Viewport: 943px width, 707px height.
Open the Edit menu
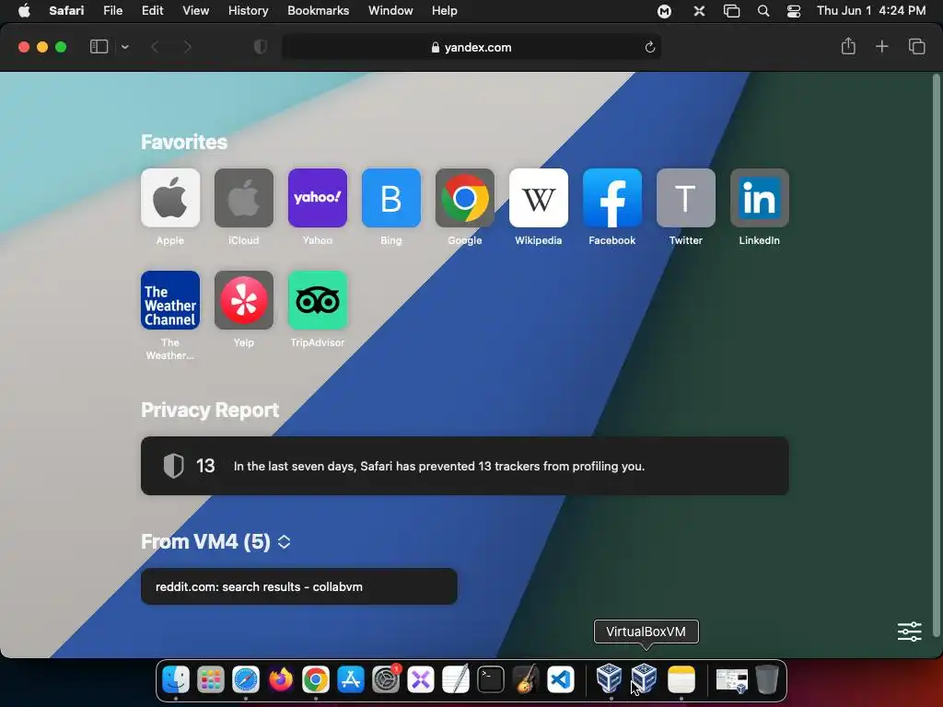coord(152,11)
